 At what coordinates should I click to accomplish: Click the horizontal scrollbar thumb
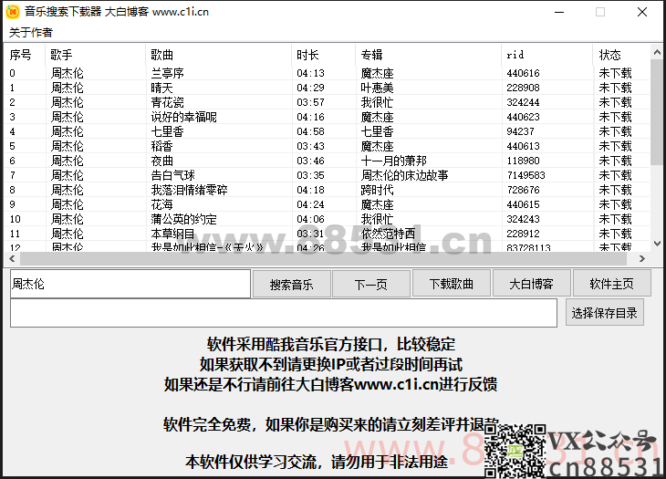point(325,258)
